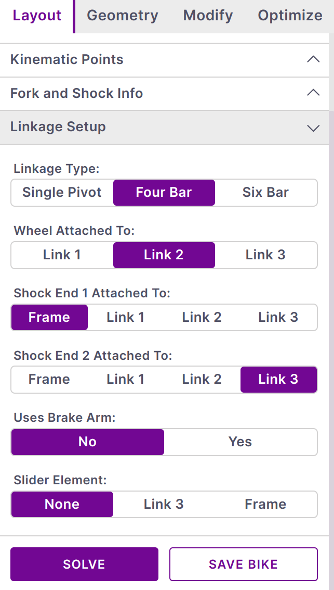This screenshot has width=334, height=590.
Task: Attach Shock End 1 to Link 2
Action: click(202, 317)
